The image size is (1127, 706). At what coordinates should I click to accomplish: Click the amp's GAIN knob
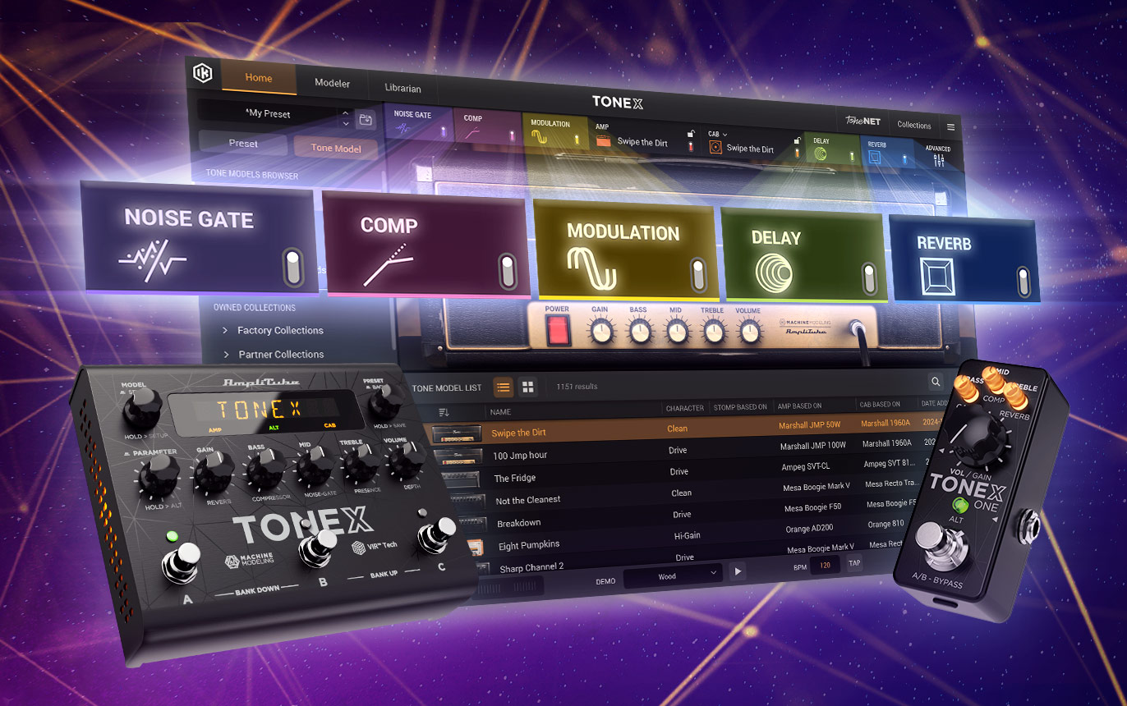(x=601, y=332)
